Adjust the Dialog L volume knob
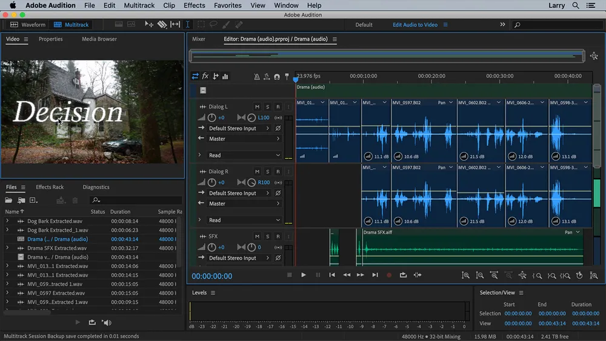Image resolution: width=606 pixels, height=341 pixels. [211, 118]
